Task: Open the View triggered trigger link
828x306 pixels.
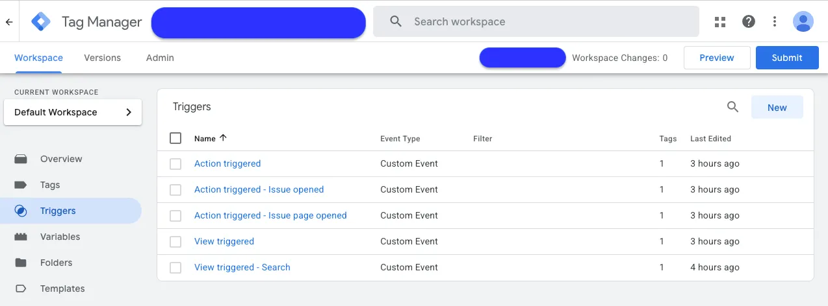Action: pos(224,241)
